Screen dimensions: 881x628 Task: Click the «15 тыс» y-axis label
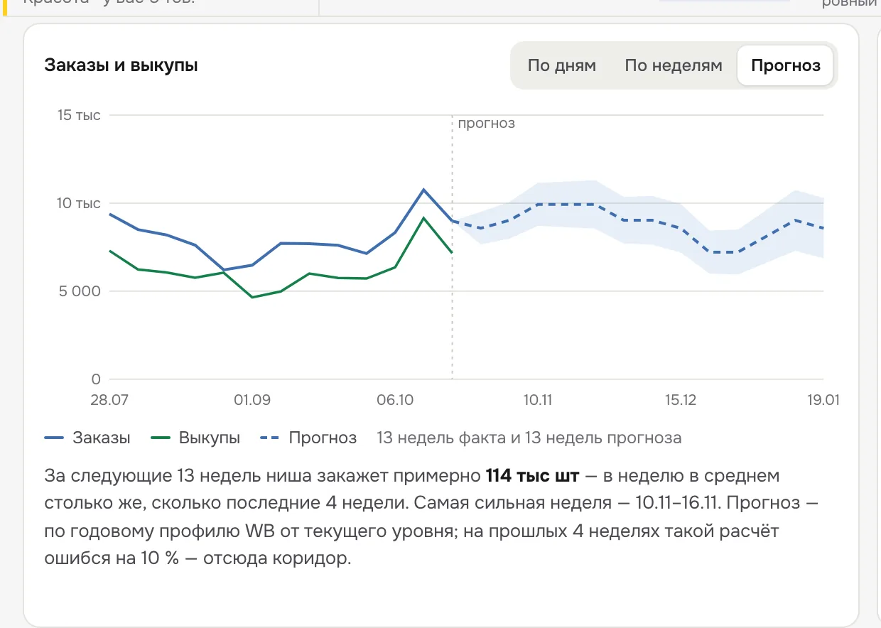point(80,115)
